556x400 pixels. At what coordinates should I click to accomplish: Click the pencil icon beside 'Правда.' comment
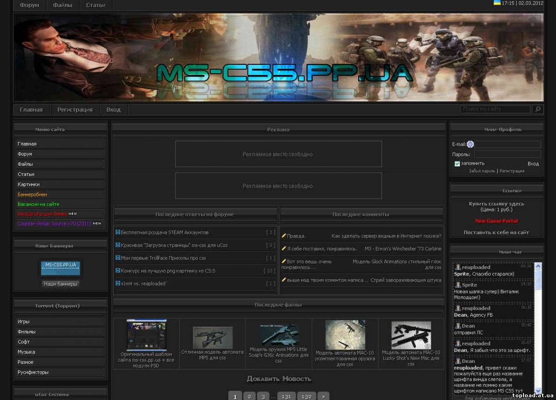284,236
